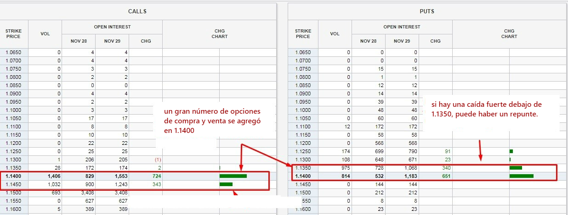Screen dimensions: 568x215
Task: Click CHG CHART header in Puts table
Action: (x=509, y=34)
